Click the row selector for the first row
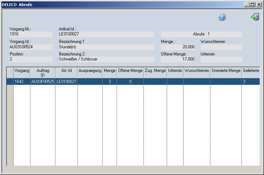The image size is (264, 175). coord(10,82)
